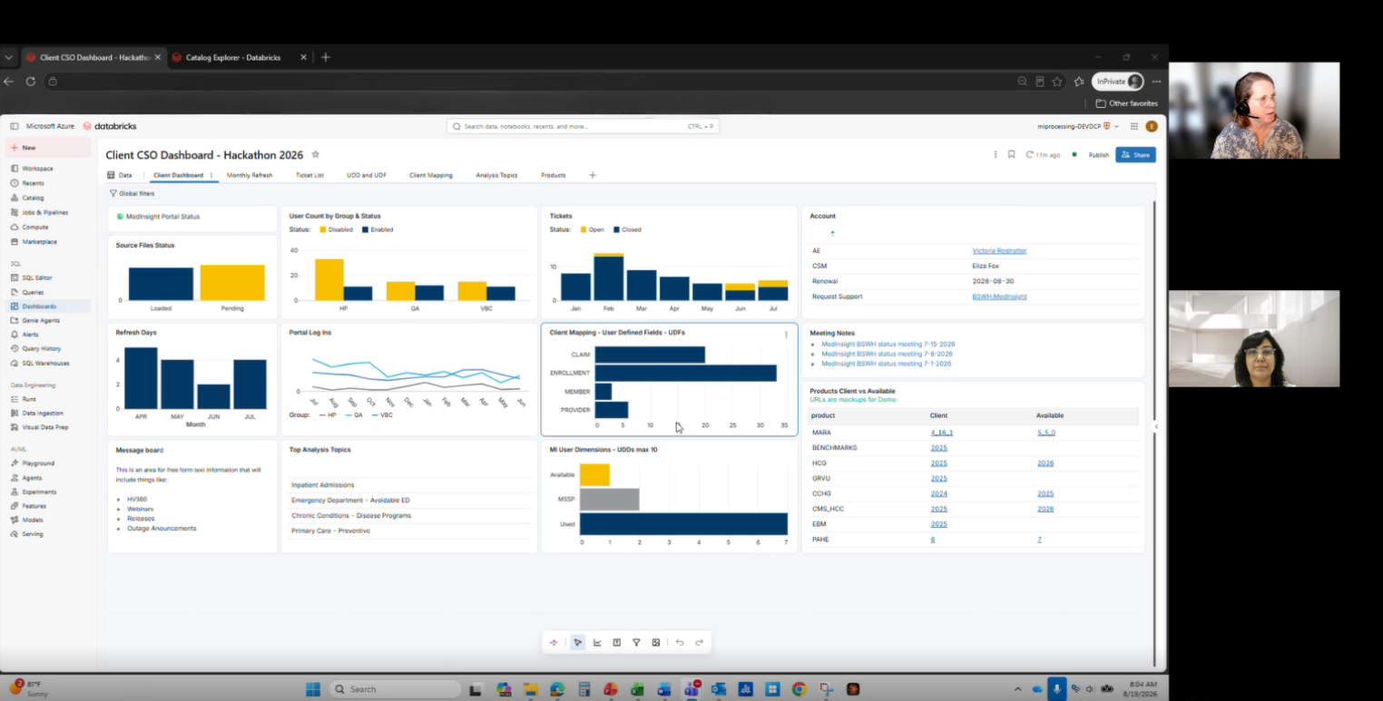Screen dimensions: 1383x701
Task: Click the Loaded bar in Source Files Status
Action: pyautogui.click(x=161, y=284)
